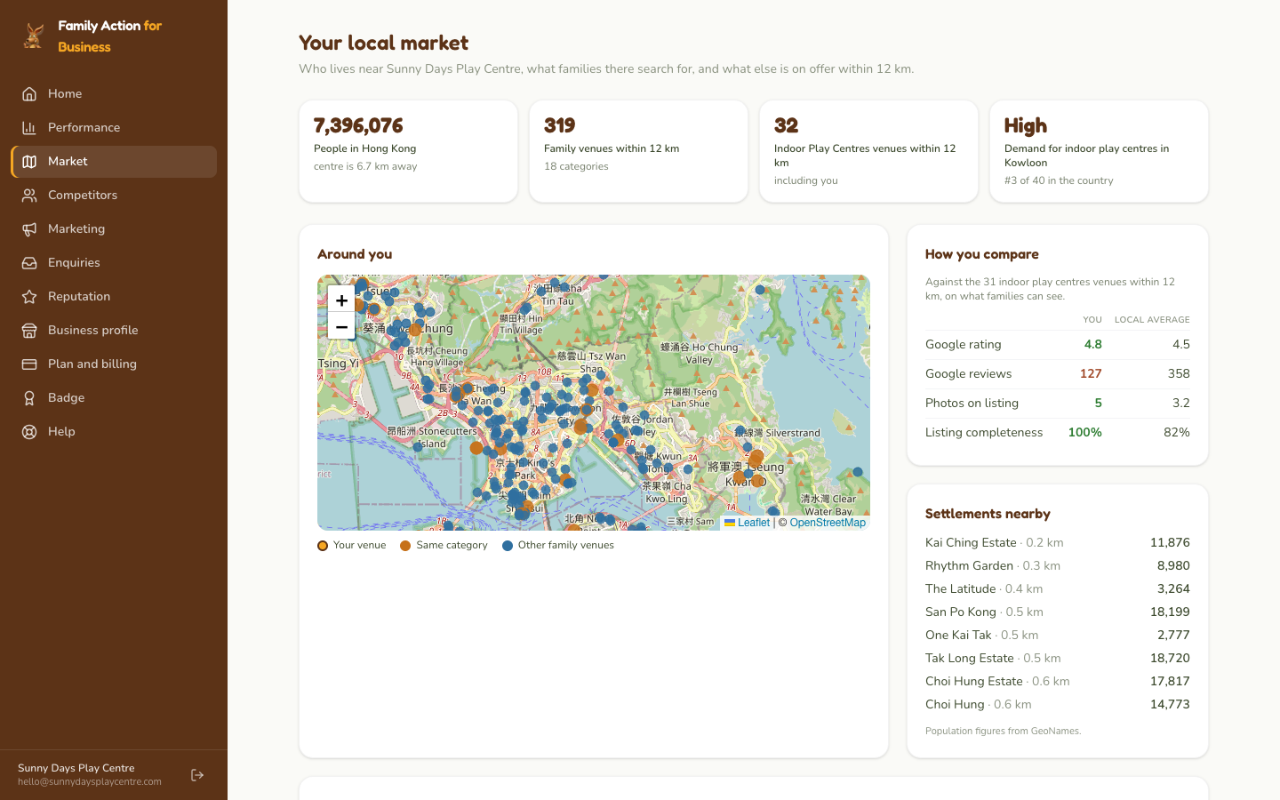The image size is (1280, 800).
Task: Go to Reputation
Action: [x=114, y=296]
